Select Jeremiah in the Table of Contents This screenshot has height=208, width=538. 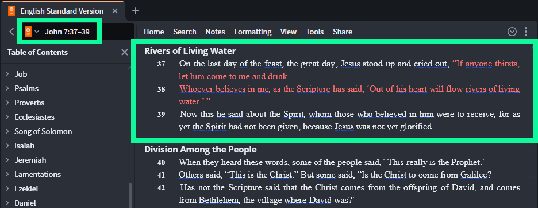[30, 160]
